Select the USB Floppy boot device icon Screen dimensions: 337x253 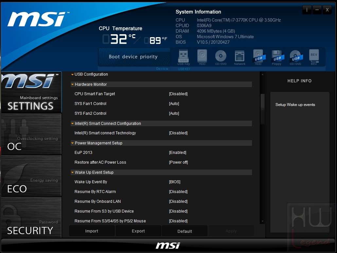tap(277, 57)
